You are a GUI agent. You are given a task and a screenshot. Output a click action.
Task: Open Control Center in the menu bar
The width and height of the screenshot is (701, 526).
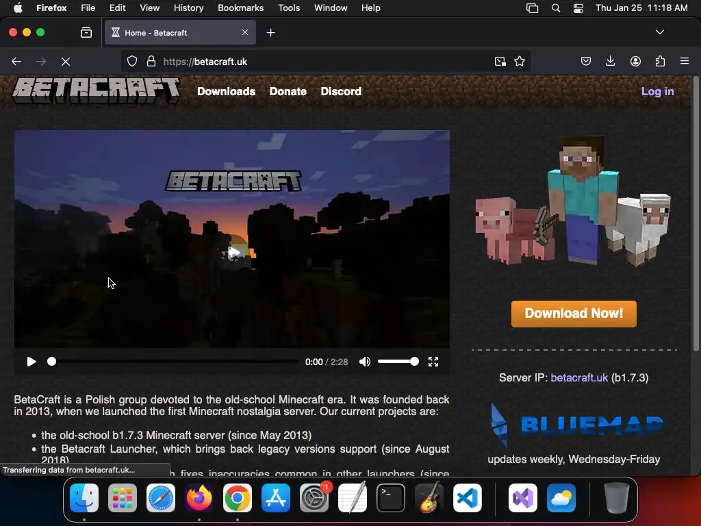click(578, 8)
